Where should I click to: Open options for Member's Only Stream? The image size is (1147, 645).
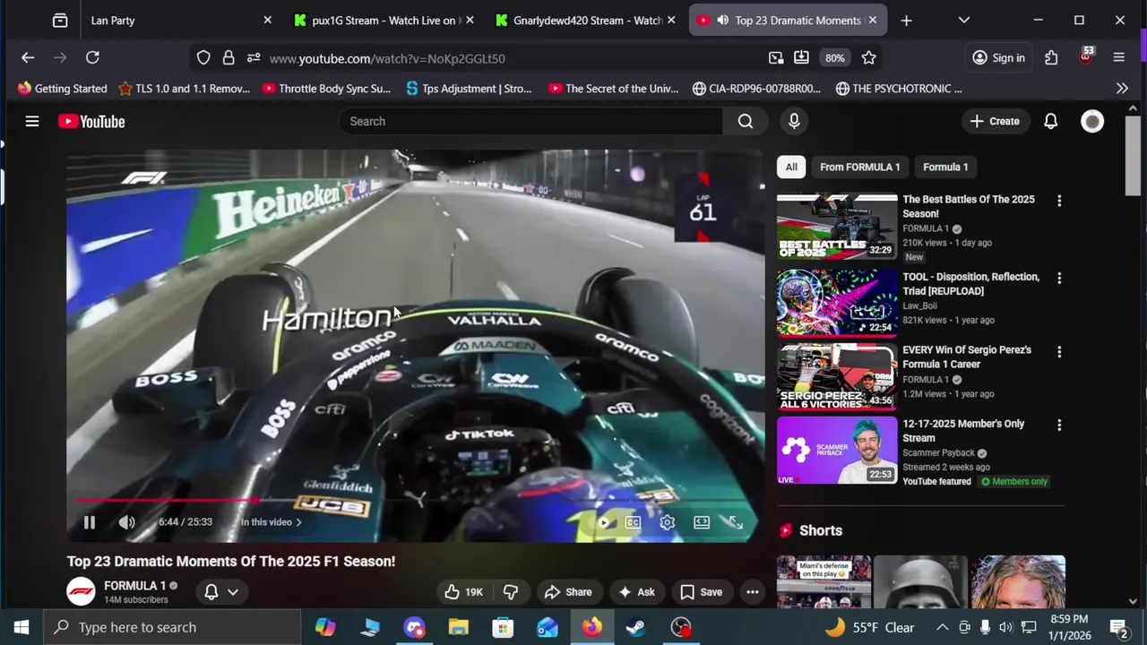(x=1059, y=426)
